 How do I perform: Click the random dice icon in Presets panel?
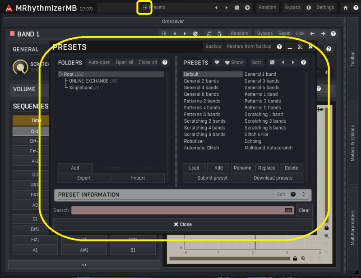(272, 63)
